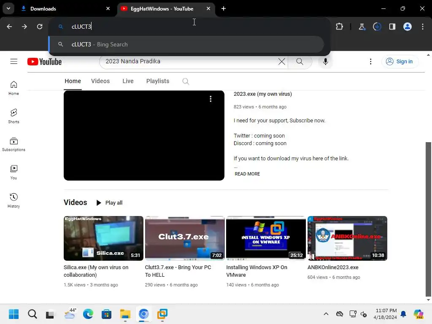Open the ANBKOnline.exe video thumbnail
This screenshot has height=324, width=432.
[347, 238]
